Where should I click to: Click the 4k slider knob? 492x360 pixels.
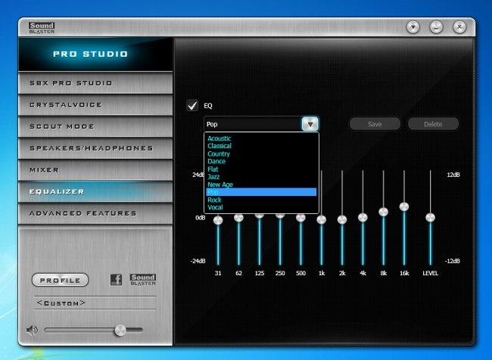pos(363,217)
